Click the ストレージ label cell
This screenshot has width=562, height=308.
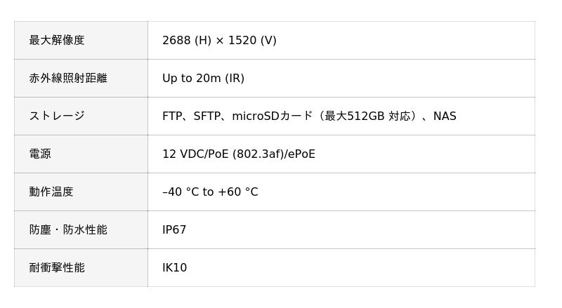[x=81, y=116]
